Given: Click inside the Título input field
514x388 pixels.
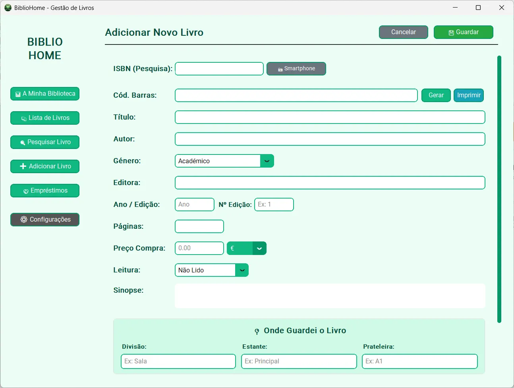Looking at the screenshot, I should tap(330, 117).
